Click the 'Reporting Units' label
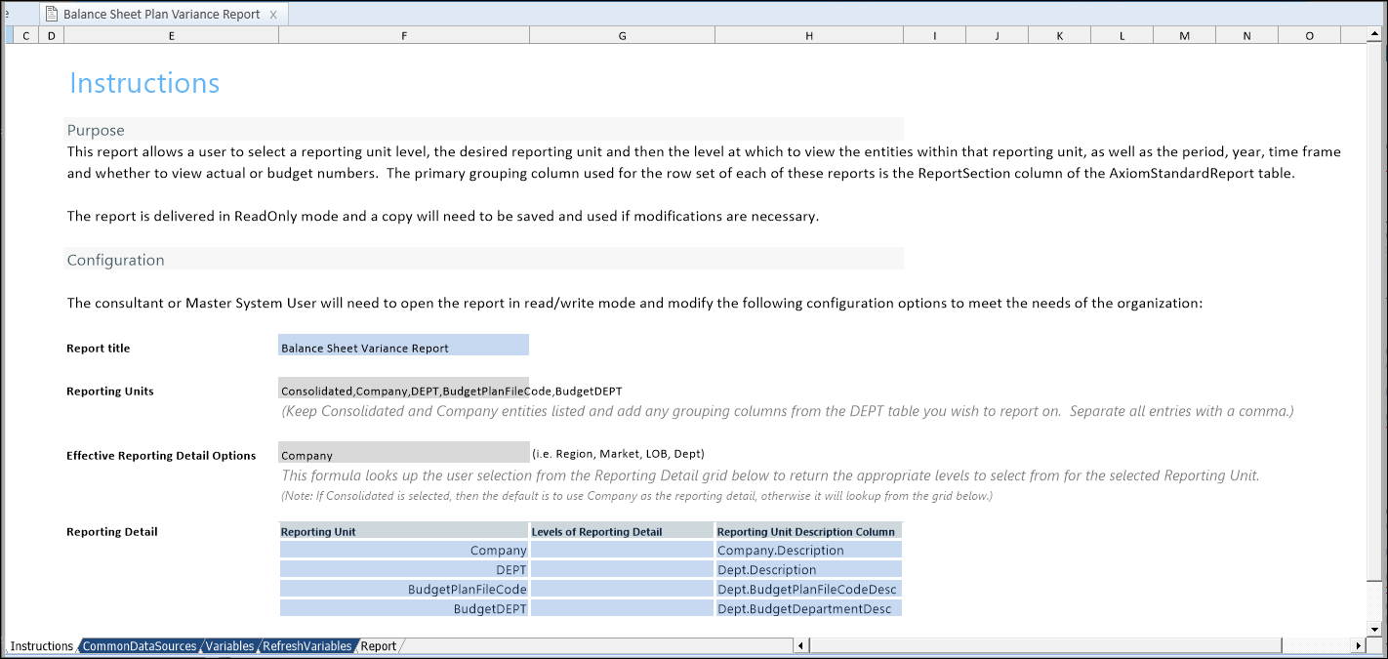Image resolution: width=1388 pixels, height=659 pixels. (110, 391)
